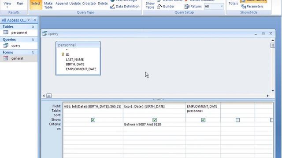282x158 pixels.
Task: Edit the Expr1 field expression
Action: [x=154, y=106]
